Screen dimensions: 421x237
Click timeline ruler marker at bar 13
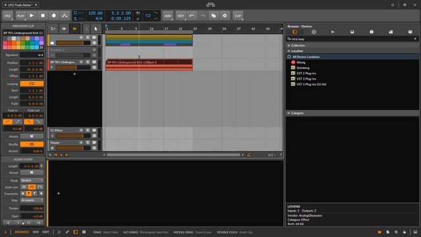pos(151,29)
